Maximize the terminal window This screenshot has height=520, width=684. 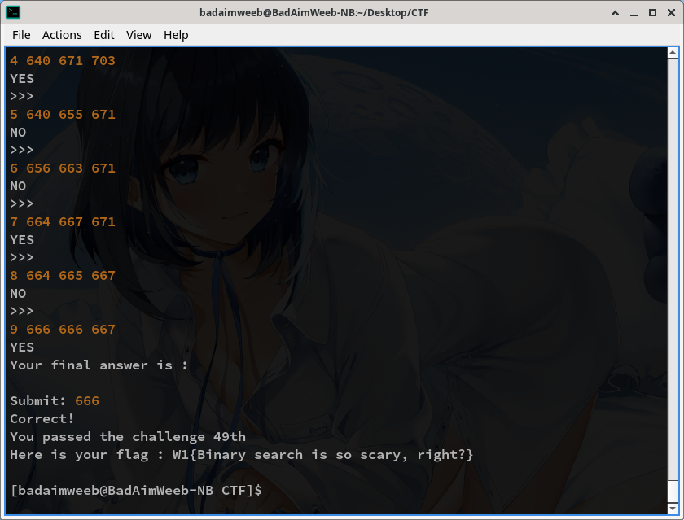coord(652,13)
